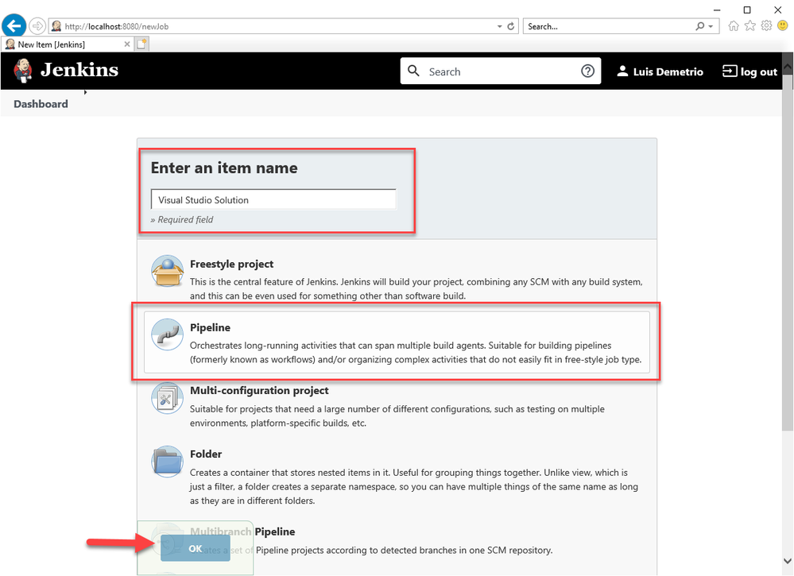This screenshot has width=794, height=576.
Task: Select the Freestyle project title
Action: (231, 264)
